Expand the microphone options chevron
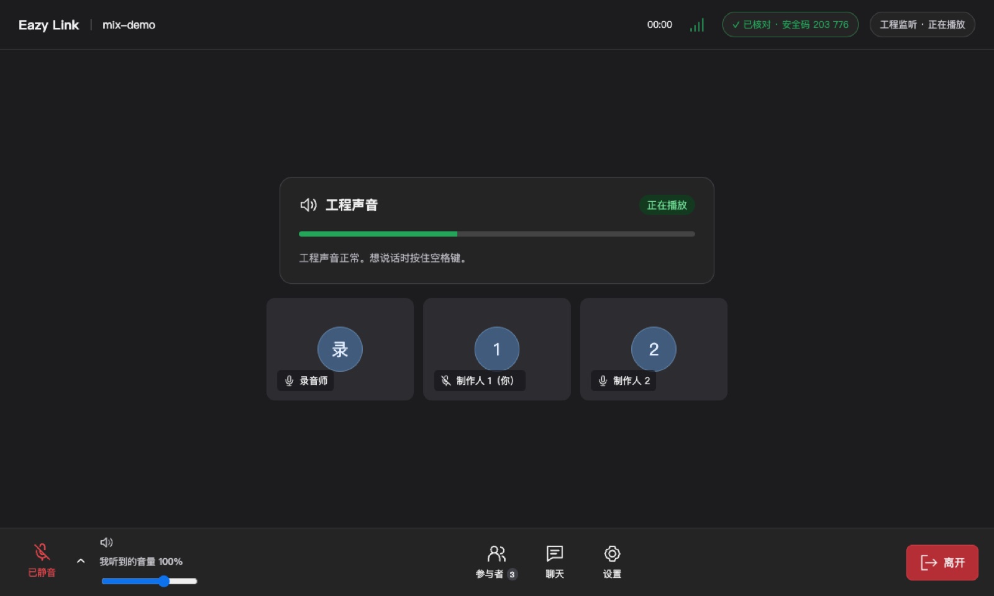This screenshot has width=994, height=596. pos(81,561)
